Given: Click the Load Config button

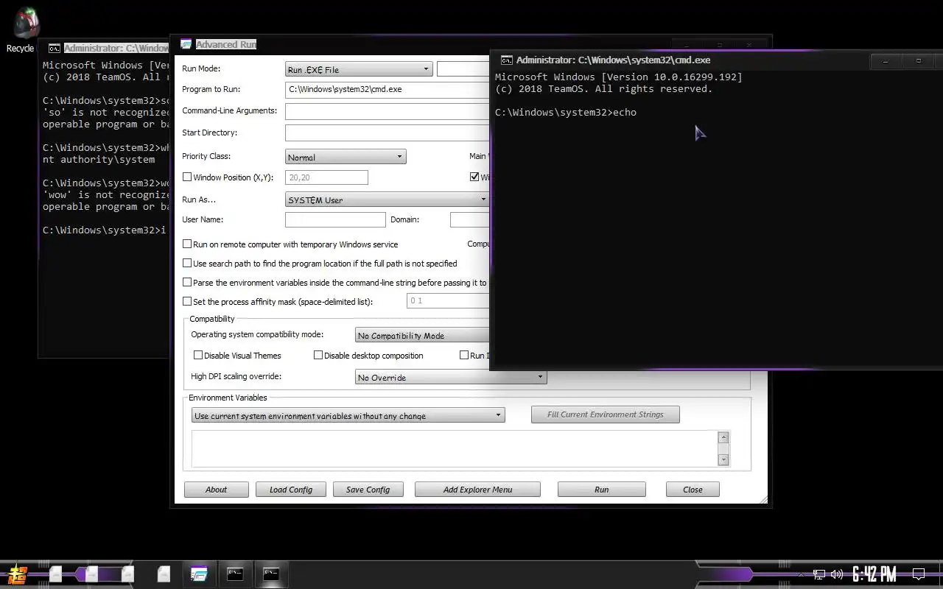Looking at the screenshot, I should pyautogui.click(x=291, y=490).
